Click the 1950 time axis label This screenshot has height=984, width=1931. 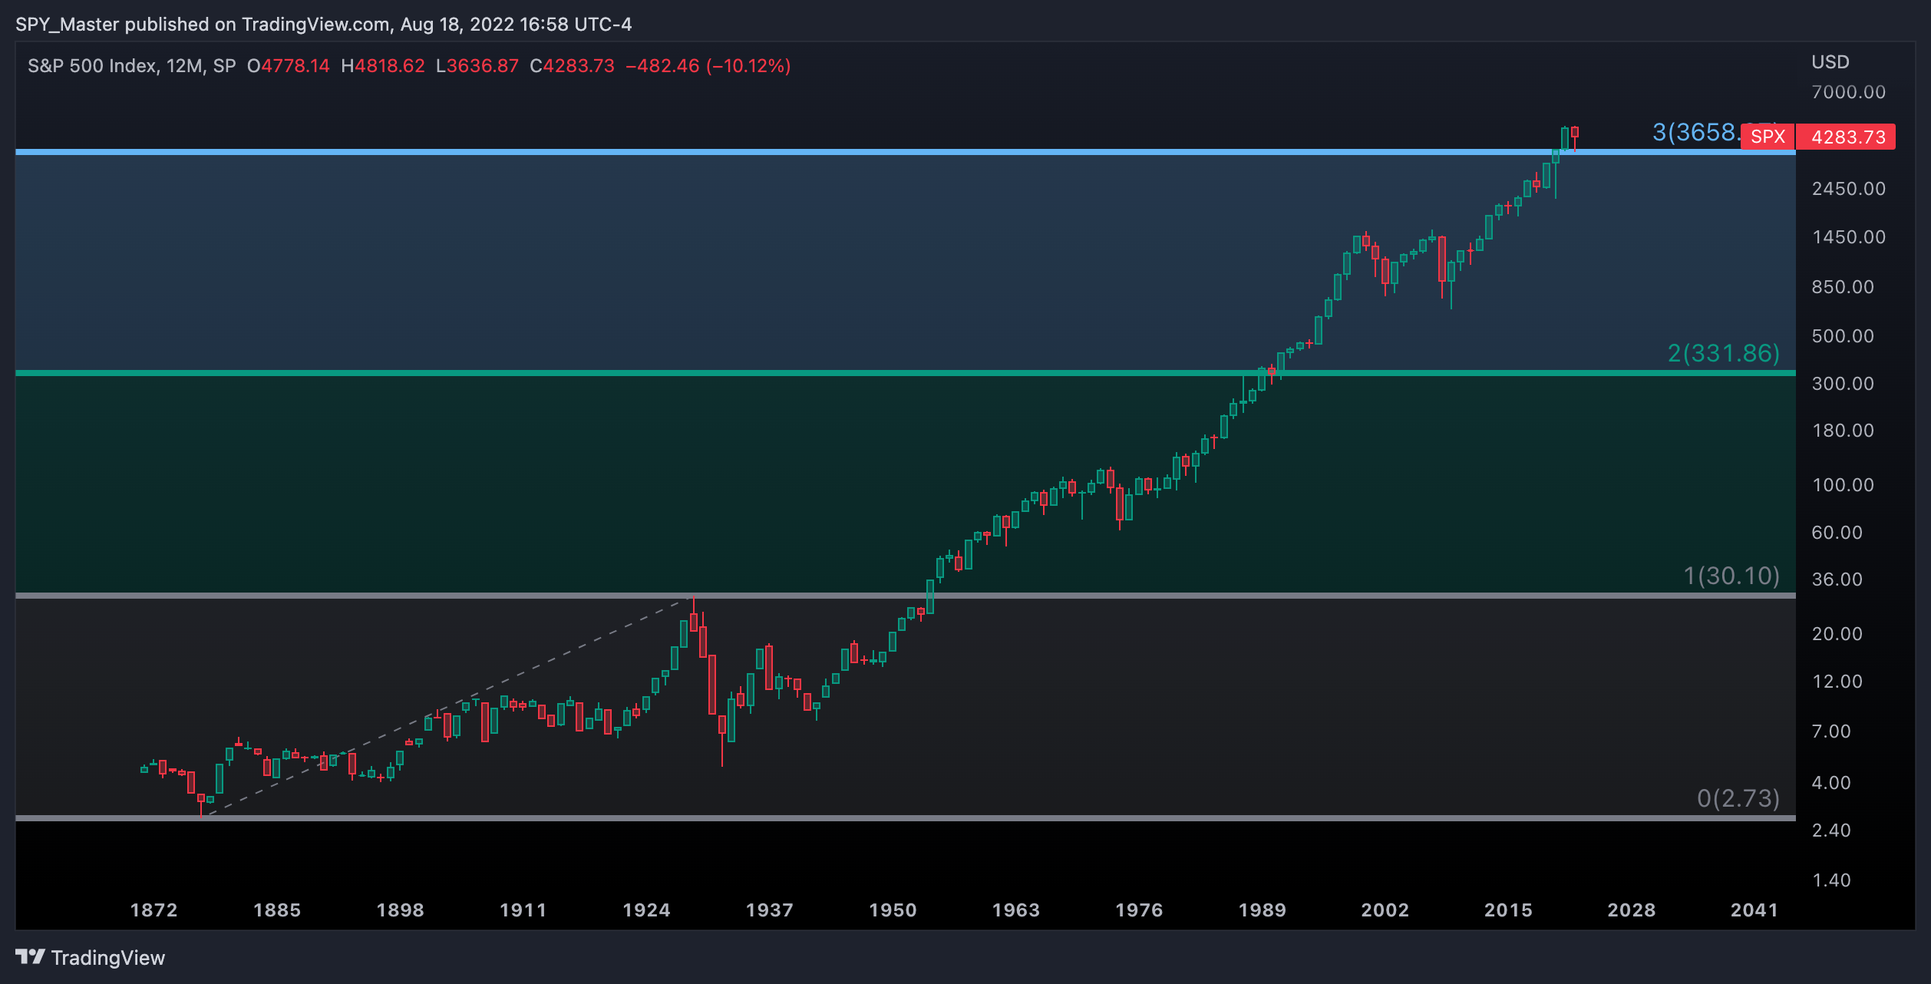pos(893,910)
